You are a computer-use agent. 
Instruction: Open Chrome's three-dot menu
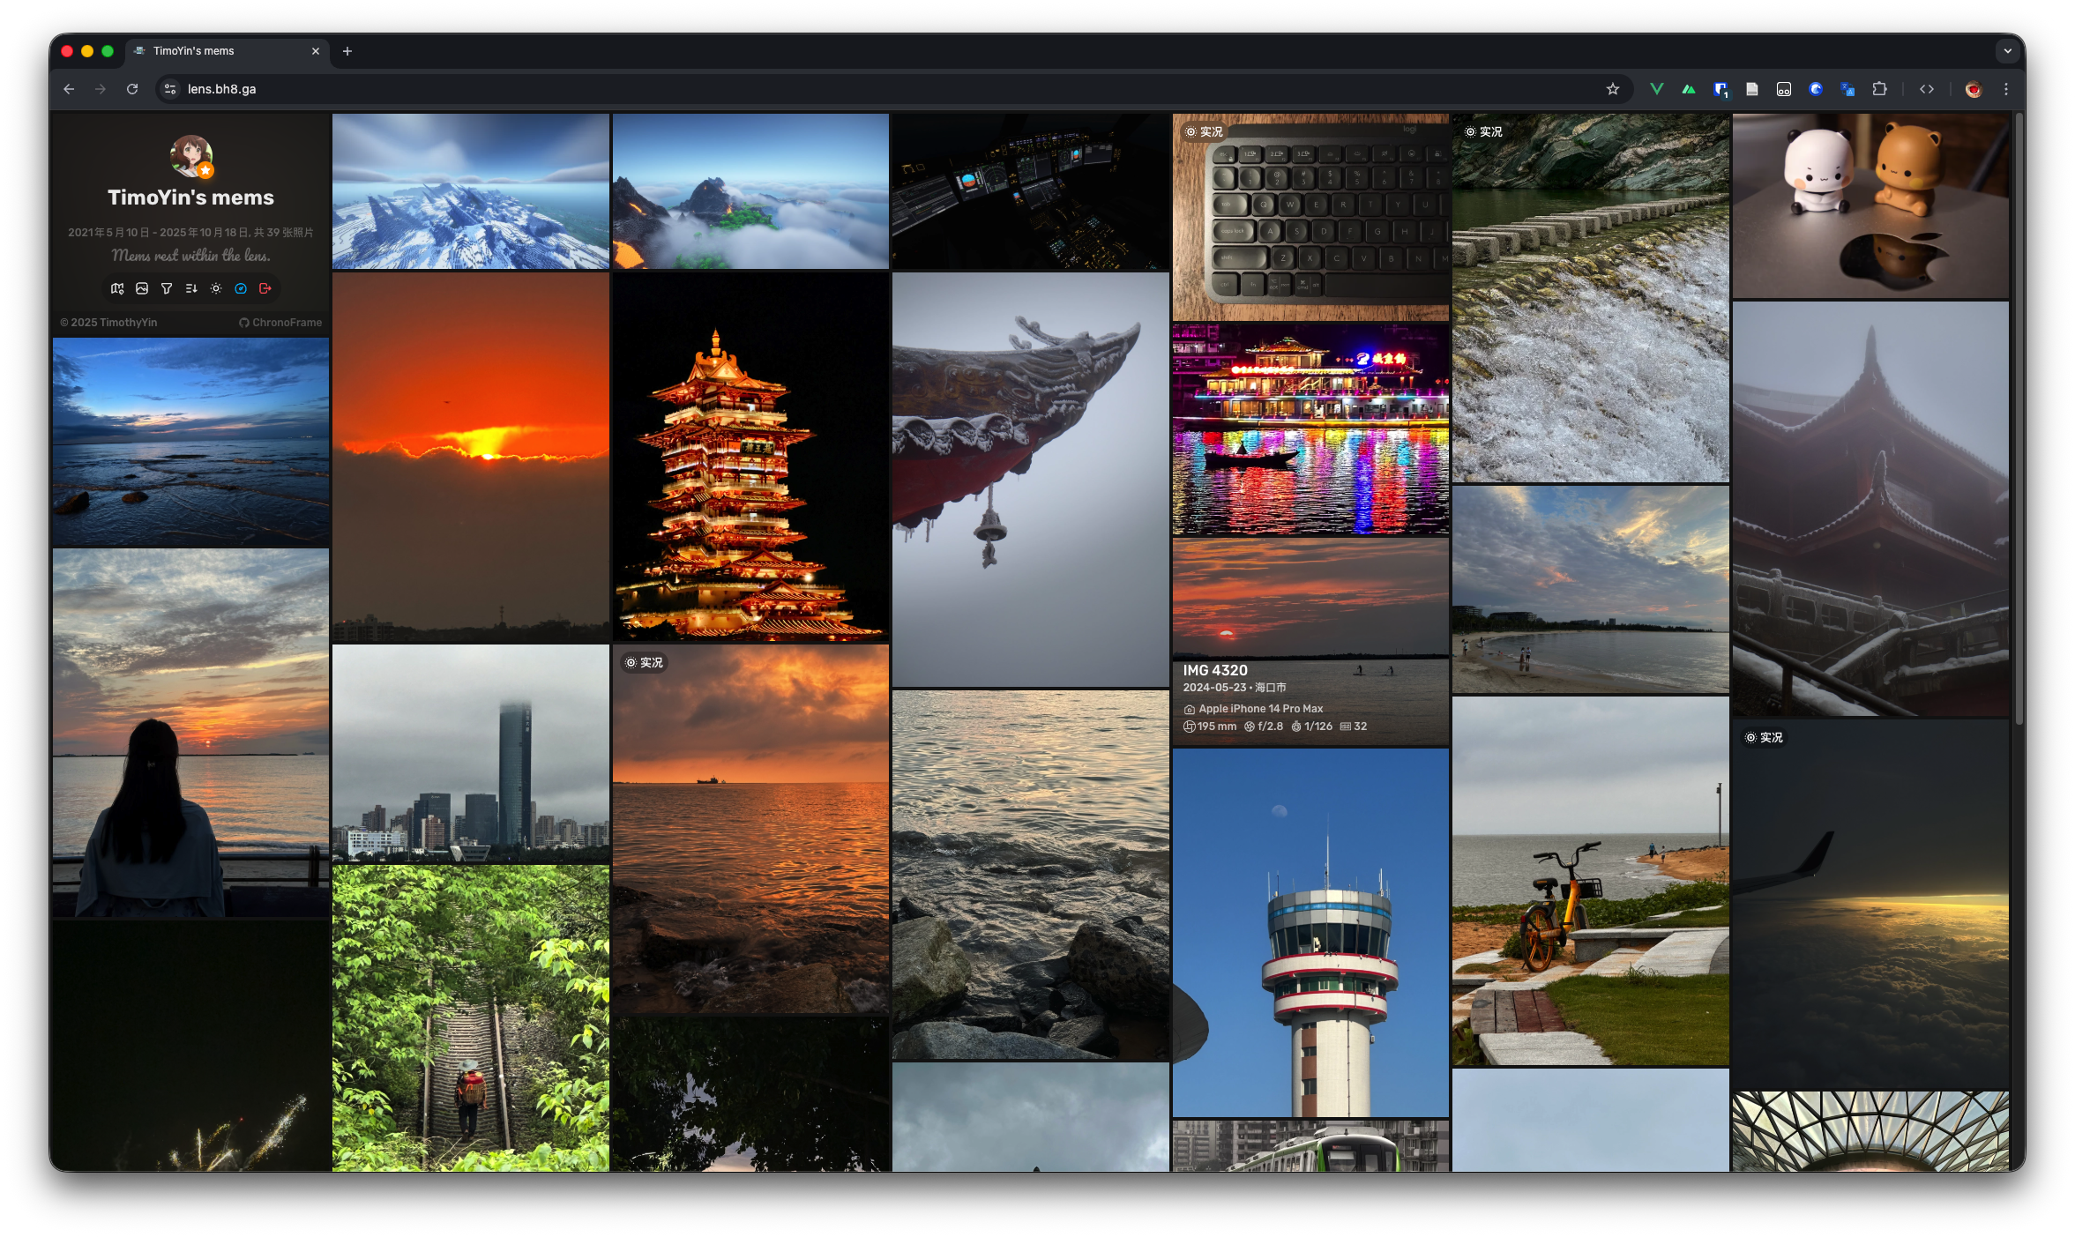pyautogui.click(x=2006, y=89)
